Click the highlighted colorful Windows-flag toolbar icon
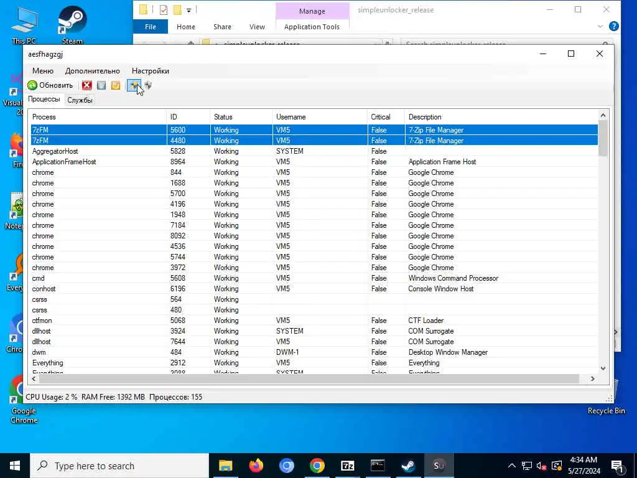This screenshot has width=637, height=478. (x=134, y=85)
